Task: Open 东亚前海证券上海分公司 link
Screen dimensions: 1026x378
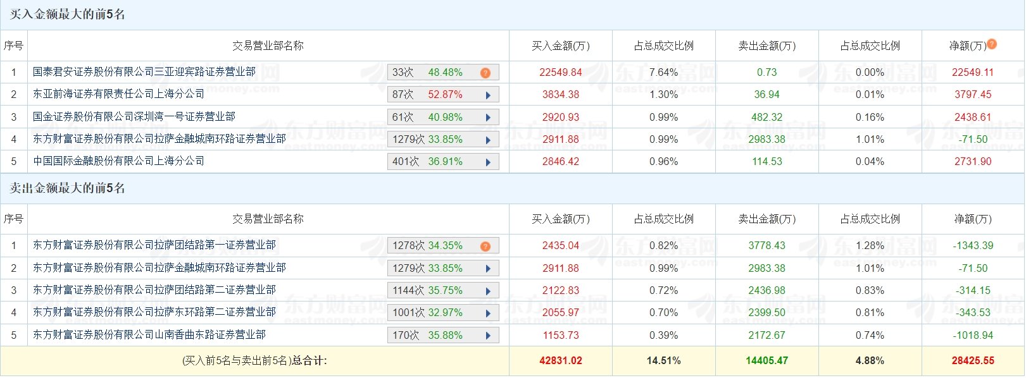Action: point(119,94)
